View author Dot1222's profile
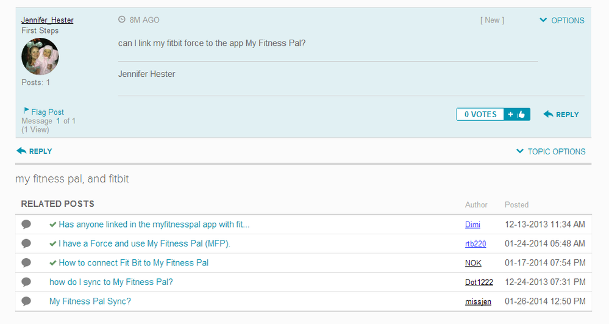Viewport: 609px width, 324px height. [479, 283]
